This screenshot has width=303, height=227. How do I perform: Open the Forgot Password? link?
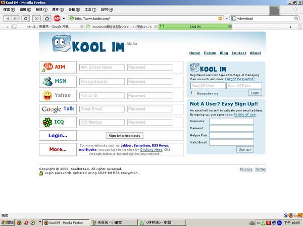240,79
